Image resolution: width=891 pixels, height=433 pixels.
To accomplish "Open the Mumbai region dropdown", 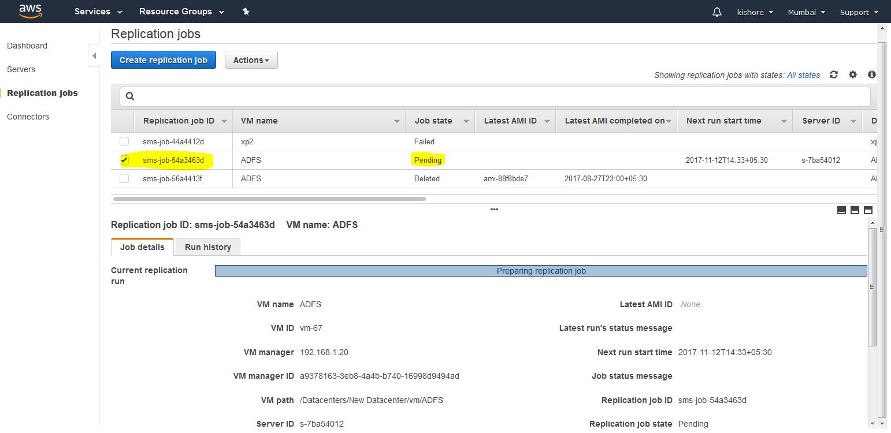I will [806, 12].
